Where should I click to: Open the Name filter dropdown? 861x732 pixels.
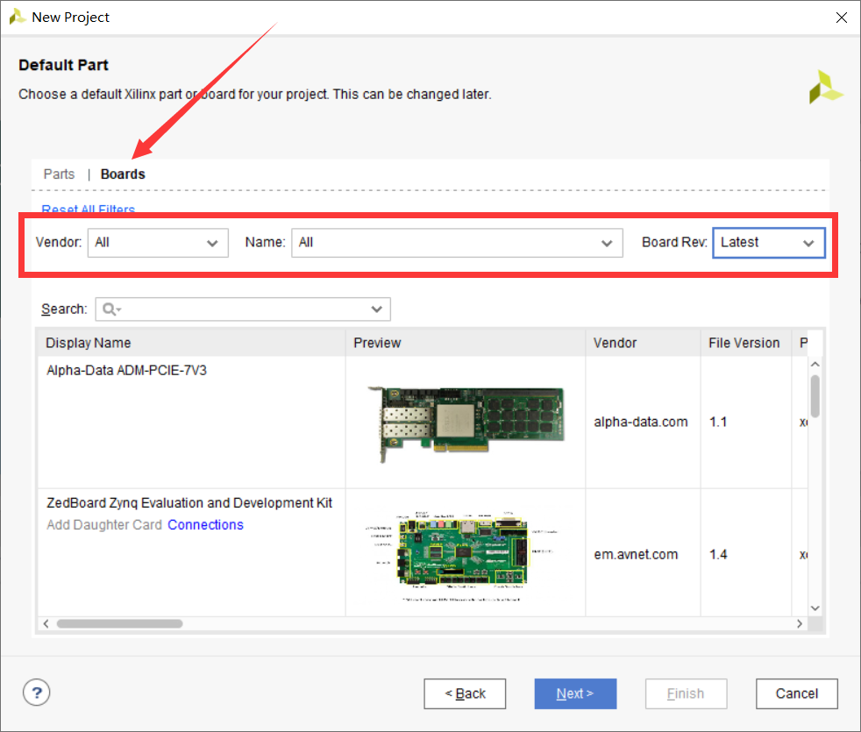point(457,243)
